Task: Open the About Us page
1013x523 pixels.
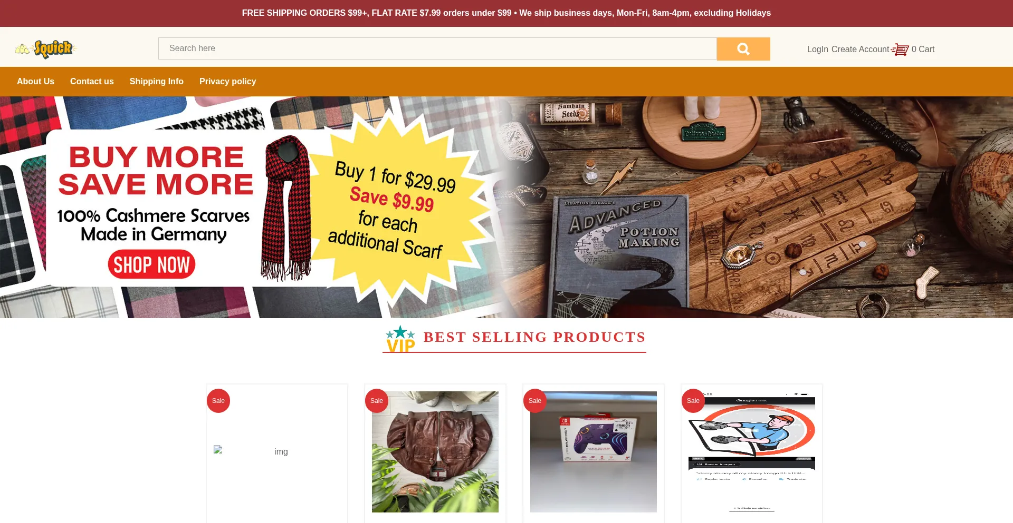Action: coord(35,82)
